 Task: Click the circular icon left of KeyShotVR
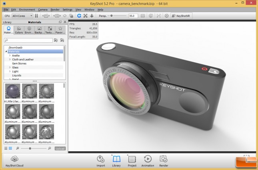click(166, 16)
